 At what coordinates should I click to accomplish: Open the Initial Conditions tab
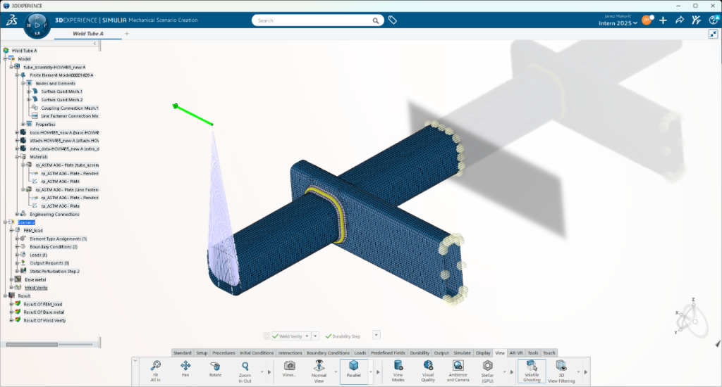[x=257, y=353]
